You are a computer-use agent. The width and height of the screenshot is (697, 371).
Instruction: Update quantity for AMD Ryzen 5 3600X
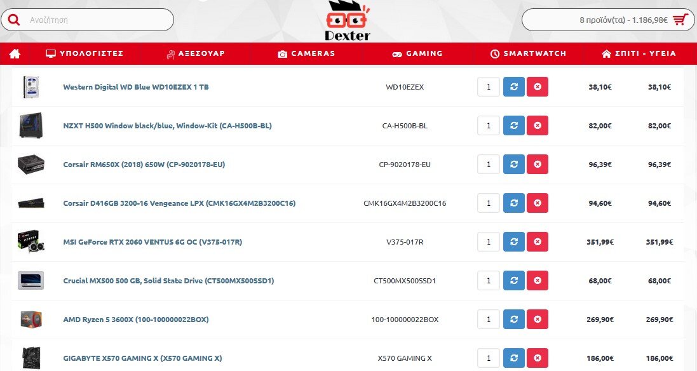[514, 319]
